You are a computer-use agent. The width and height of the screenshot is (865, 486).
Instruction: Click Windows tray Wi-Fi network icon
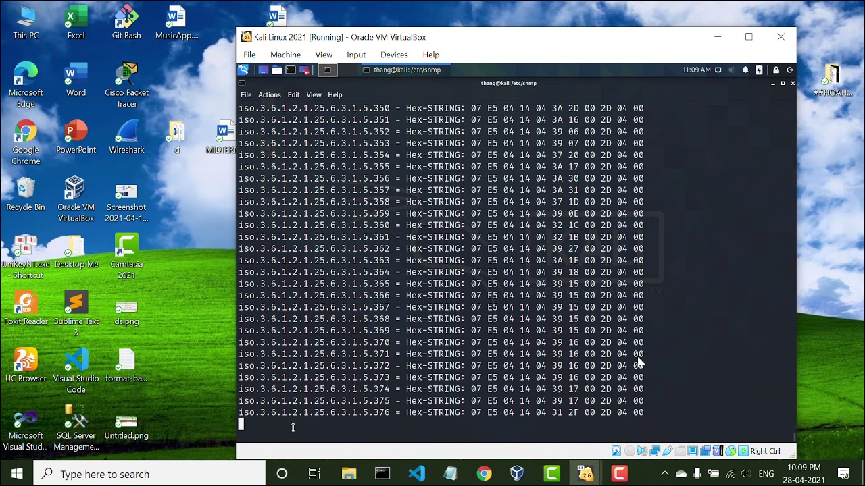coord(730,474)
